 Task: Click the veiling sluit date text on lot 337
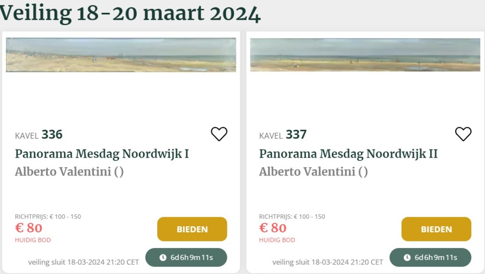pos(327,262)
